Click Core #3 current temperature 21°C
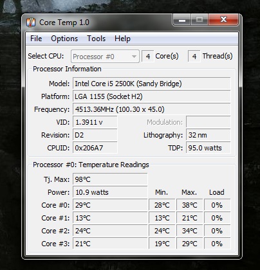The height and width of the screenshot is (270, 260). point(110,244)
